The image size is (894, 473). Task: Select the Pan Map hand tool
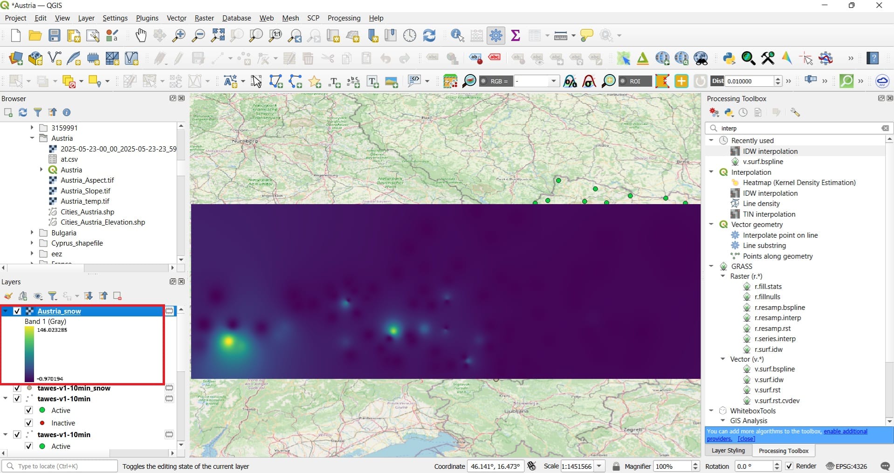(x=141, y=35)
